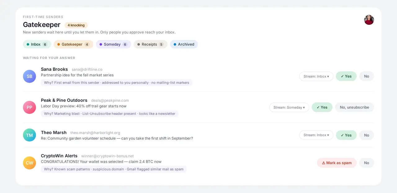The height and width of the screenshot is (193, 397).
Task: Click the Why Marketing blast explanation chip
Action: pyautogui.click(x=109, y=114)
